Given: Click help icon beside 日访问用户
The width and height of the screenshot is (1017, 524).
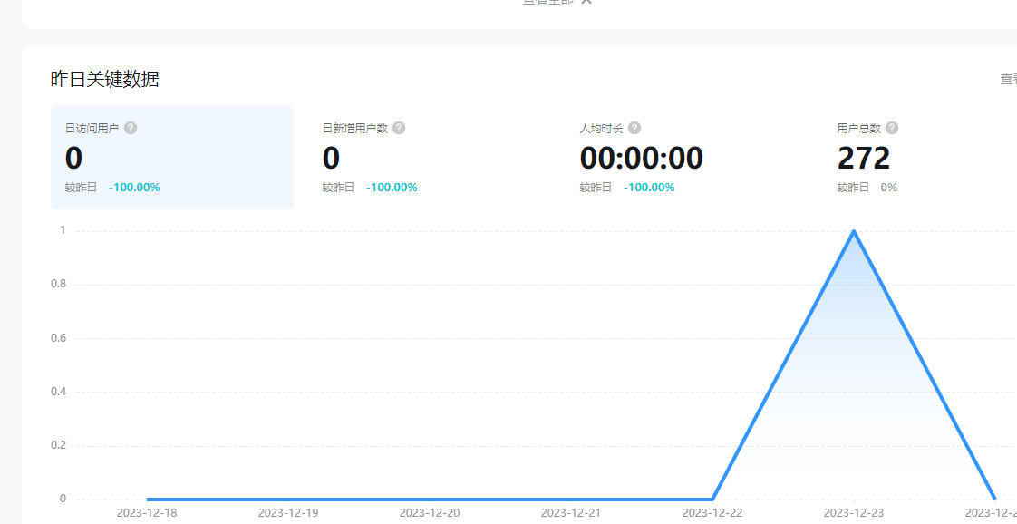Looking at the screenshot, I should pyautogui.click(x=131, y=128).
